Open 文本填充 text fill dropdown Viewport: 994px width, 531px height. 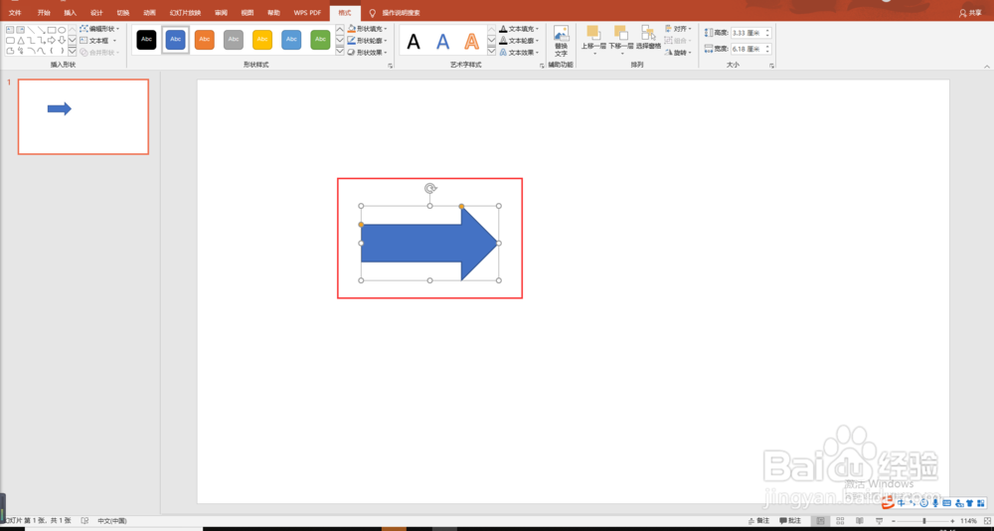[520, 29]
